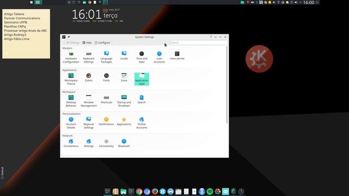Click the pin window icon in title bar

pos(69,37)
